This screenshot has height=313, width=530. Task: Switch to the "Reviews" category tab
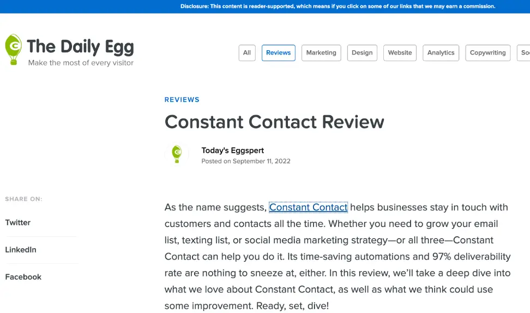279,53
